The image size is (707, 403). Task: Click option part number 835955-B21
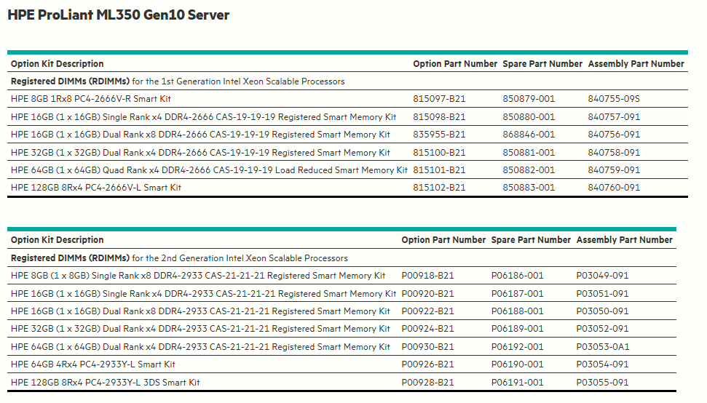tap(439, 134)
